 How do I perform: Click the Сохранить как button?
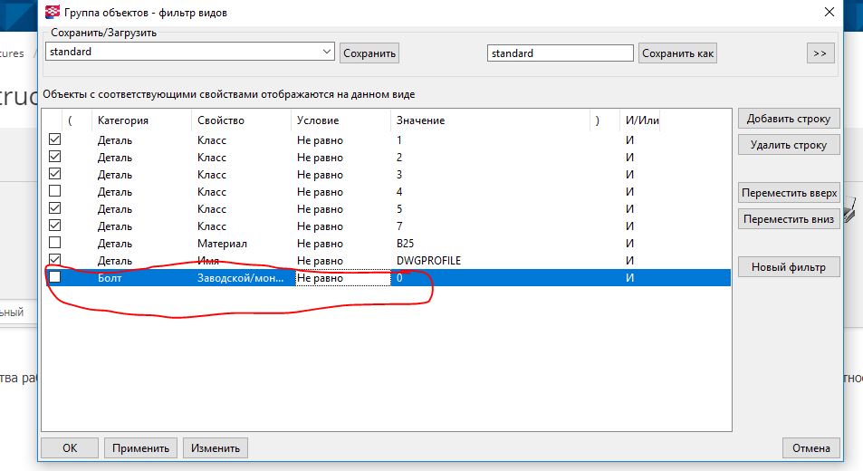[677, 53]
